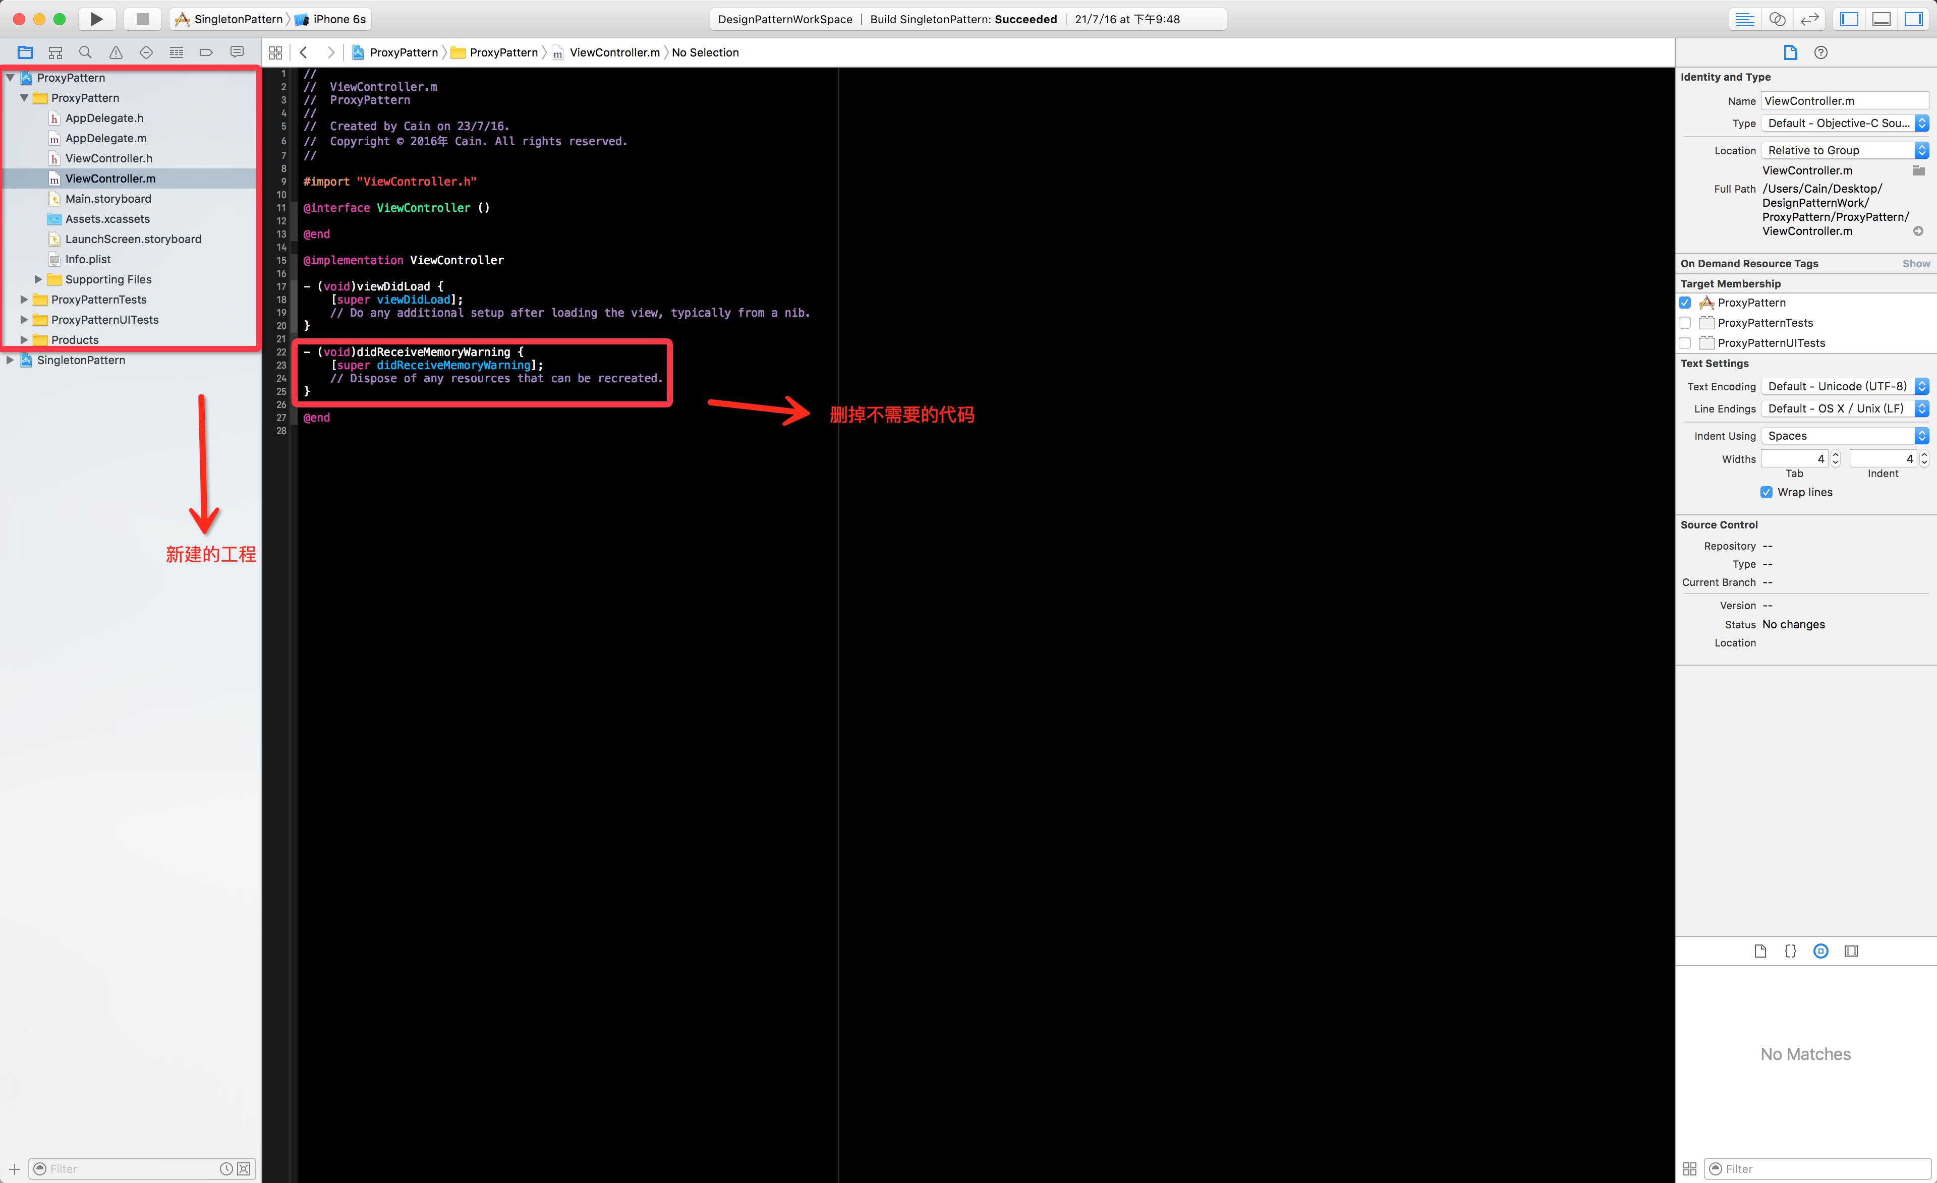Toggle the Wrap lines checkbox
Viewport: 1937px width, 1183px height.
[x=1767, y=492]
